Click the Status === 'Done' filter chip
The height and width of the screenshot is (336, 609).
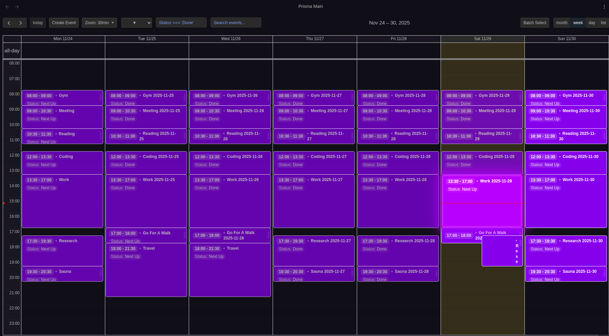[181, 22]
